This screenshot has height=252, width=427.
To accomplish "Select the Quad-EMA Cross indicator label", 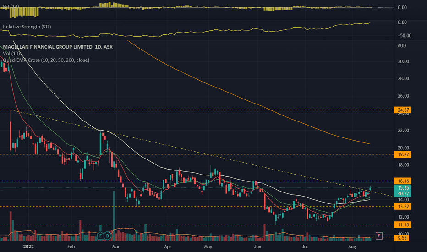I will coord(46,60).
